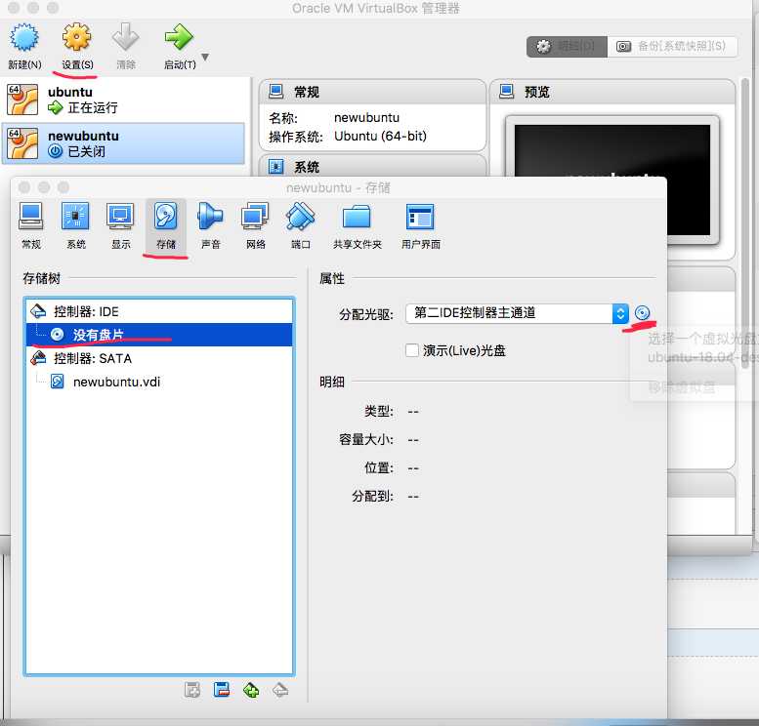Toggle the Live CD (演示(Live)光盘) checkbox
The image size is (759, 726).
[412, 350]
